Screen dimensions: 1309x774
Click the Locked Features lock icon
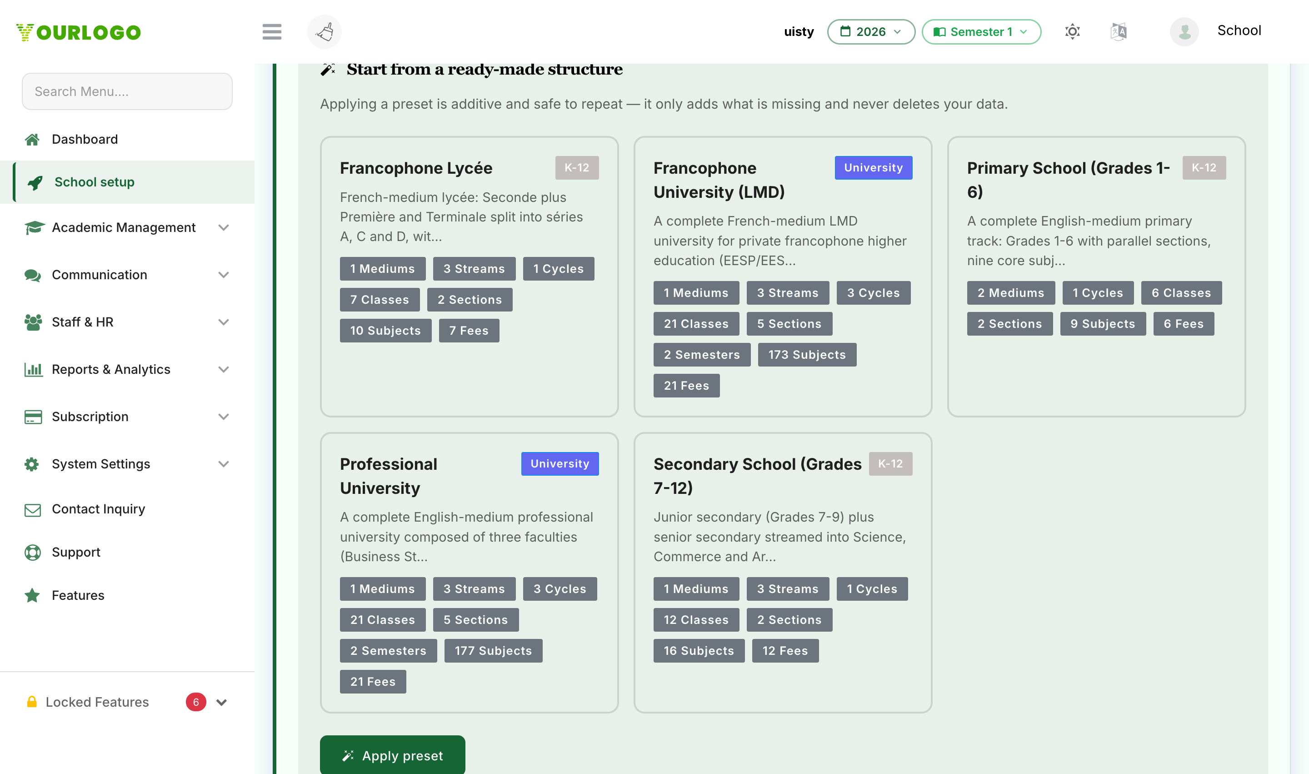click(x=32, y=702)
